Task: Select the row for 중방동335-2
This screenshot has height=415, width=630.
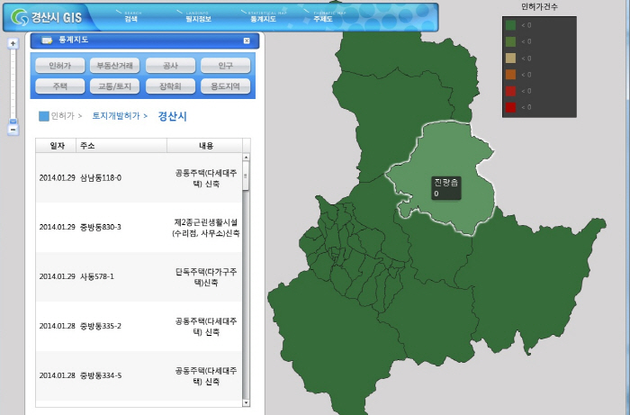Action: (139, 326)
